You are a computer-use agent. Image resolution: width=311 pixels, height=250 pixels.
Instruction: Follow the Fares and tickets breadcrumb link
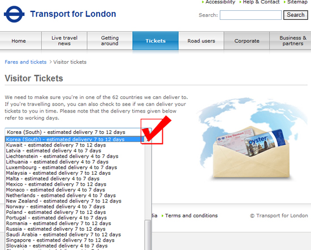[25, 62]
